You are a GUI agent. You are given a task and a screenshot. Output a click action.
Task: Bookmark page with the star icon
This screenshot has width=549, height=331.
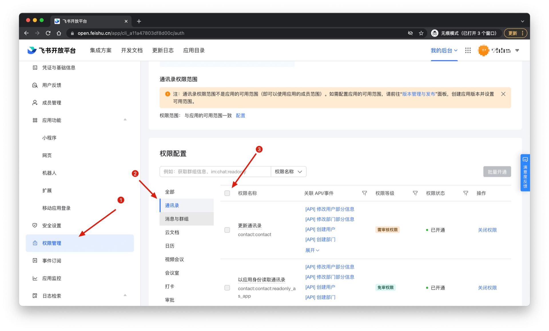(x=421, y=33)
